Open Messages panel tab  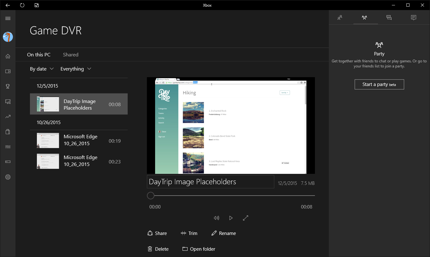click(389, 18)
